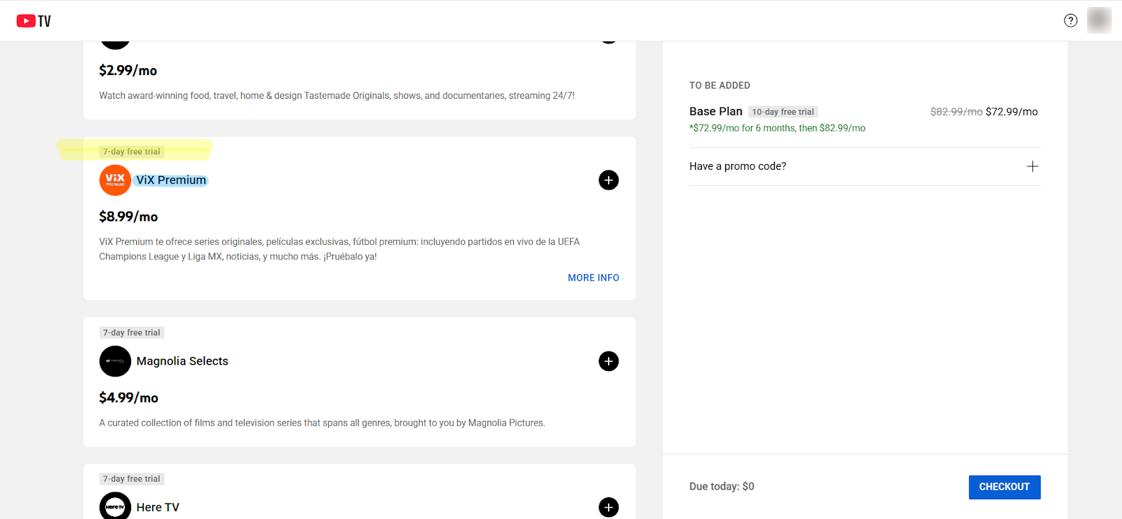Screen dimensions: 1122x519
Task: Open the account profile avatar
Action: pyautogui.click(x=1099, y=20)
